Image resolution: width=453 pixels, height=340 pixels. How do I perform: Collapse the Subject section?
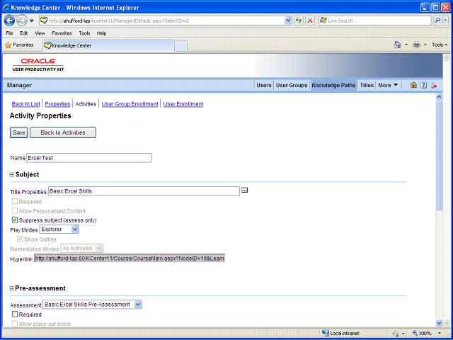pyautogui.click(x=12, y=175)
